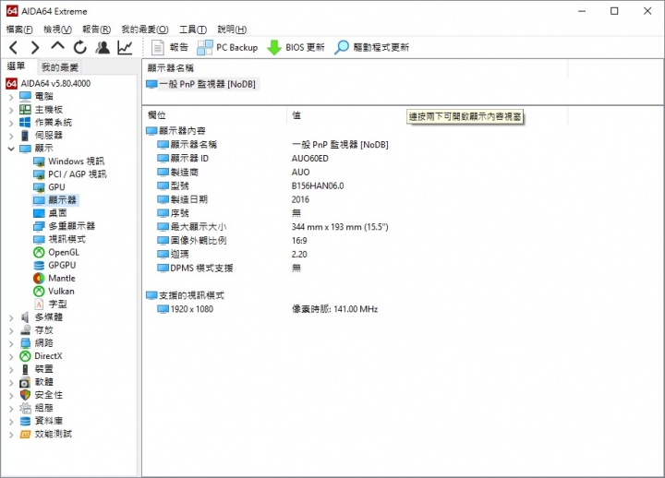The image size is (665, 478).
Task: Open the graph chart toolbar icon
Action: click(125, 47)
